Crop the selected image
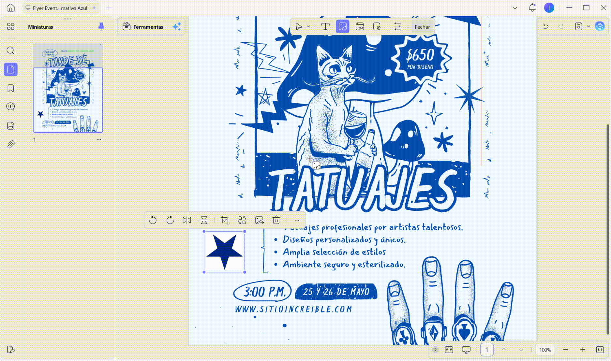 pos(225,220)
